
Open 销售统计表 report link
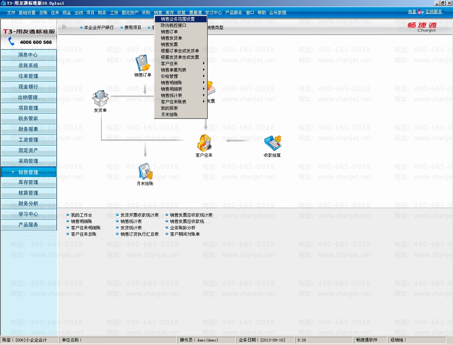[131, 222]
